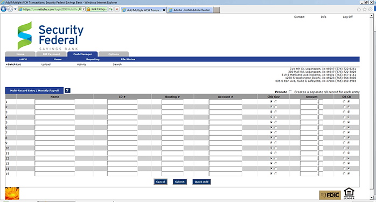
Task: Select DR radio button in row 7
Action: click(x=344, y=133)
